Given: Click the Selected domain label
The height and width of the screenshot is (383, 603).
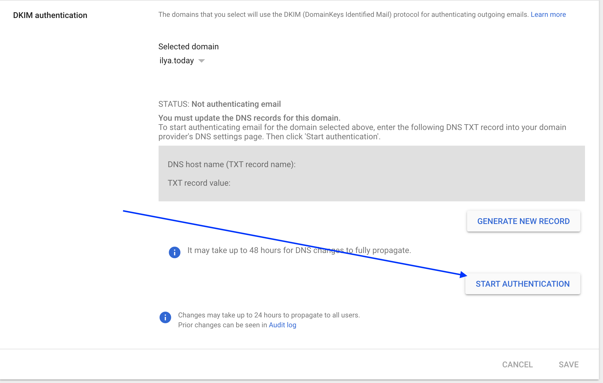Looking at the screenshot, I should tap(188, 46).
